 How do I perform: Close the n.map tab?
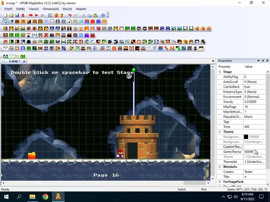pyautogui.click(x=24, y=61)
